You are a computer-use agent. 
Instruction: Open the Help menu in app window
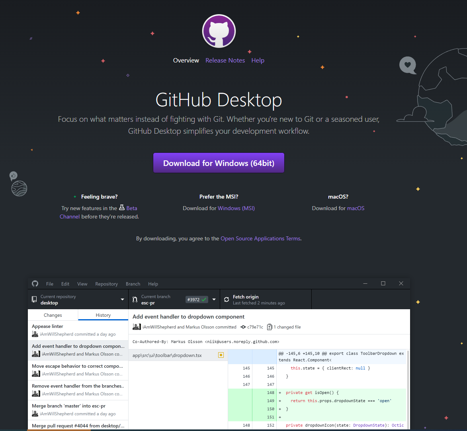pyautogui.click(x=153, y=284)
